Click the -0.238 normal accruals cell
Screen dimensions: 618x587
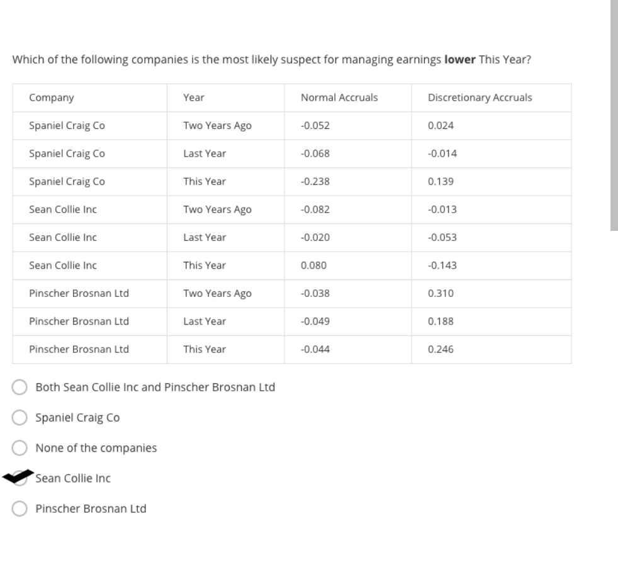click(315, 181)
